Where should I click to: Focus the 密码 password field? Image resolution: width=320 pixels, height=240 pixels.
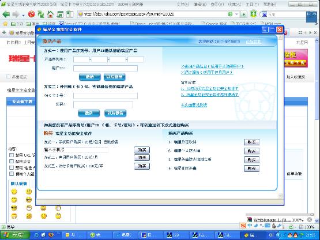[x=103, y=104]
